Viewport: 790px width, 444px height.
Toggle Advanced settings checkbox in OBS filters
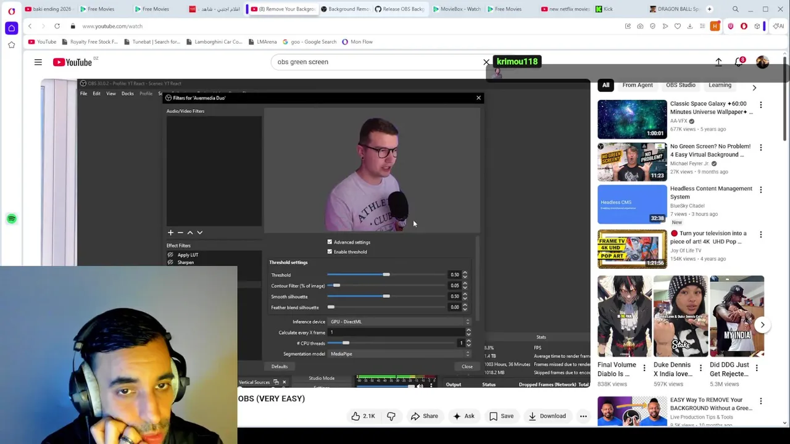tap(330, 242)
